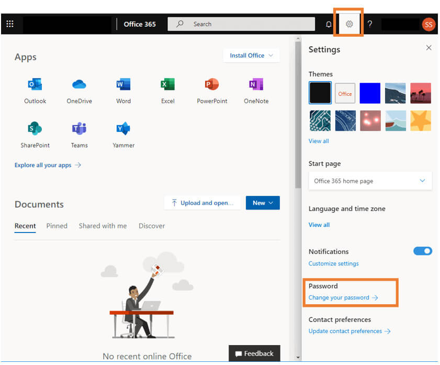The image size is (440, 365).
Task: Open help question mark icon
Action: [x=370, y=24]
